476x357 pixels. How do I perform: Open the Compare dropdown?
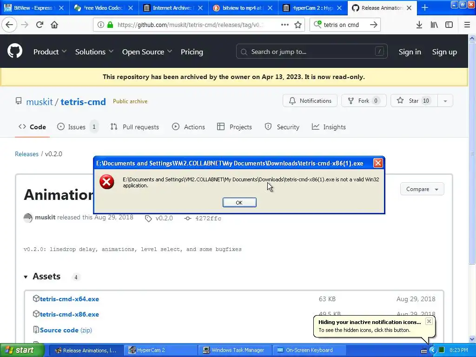[422, 189]
